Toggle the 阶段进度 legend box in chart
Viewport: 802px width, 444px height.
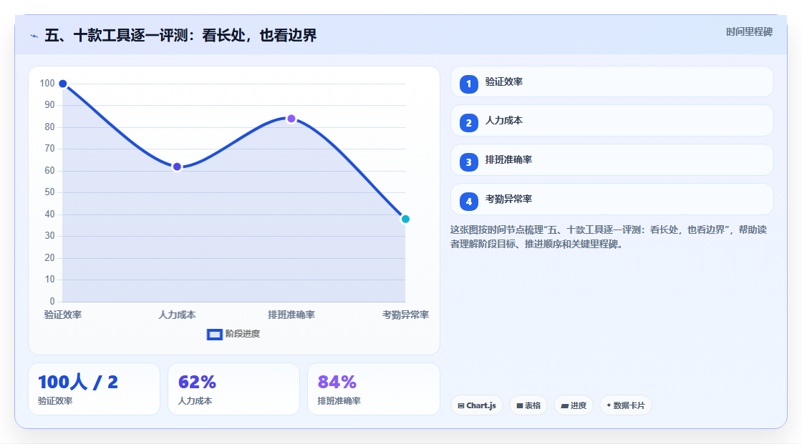point(215,335)
